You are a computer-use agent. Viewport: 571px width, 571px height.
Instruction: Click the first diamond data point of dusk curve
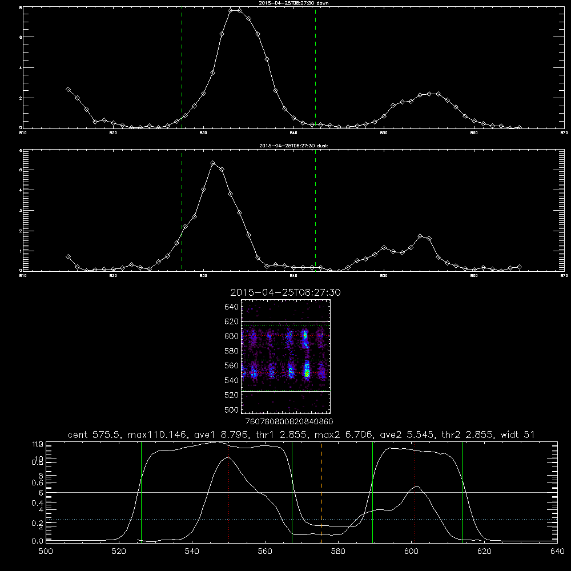(68, 257)
